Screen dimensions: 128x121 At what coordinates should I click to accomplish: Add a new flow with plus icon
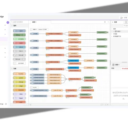click(105, 22)
